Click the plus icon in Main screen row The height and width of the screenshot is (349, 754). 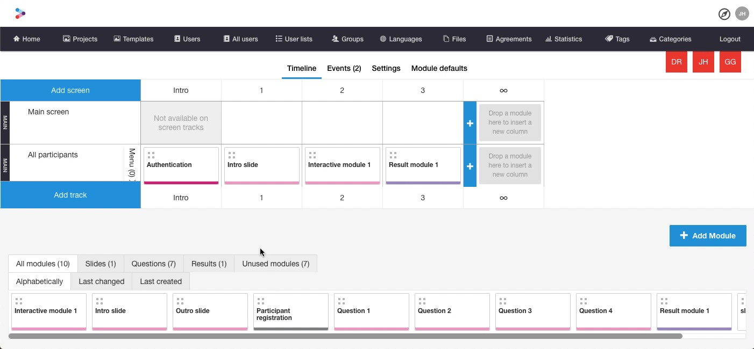pyautogui.click(x=470, y=123)
